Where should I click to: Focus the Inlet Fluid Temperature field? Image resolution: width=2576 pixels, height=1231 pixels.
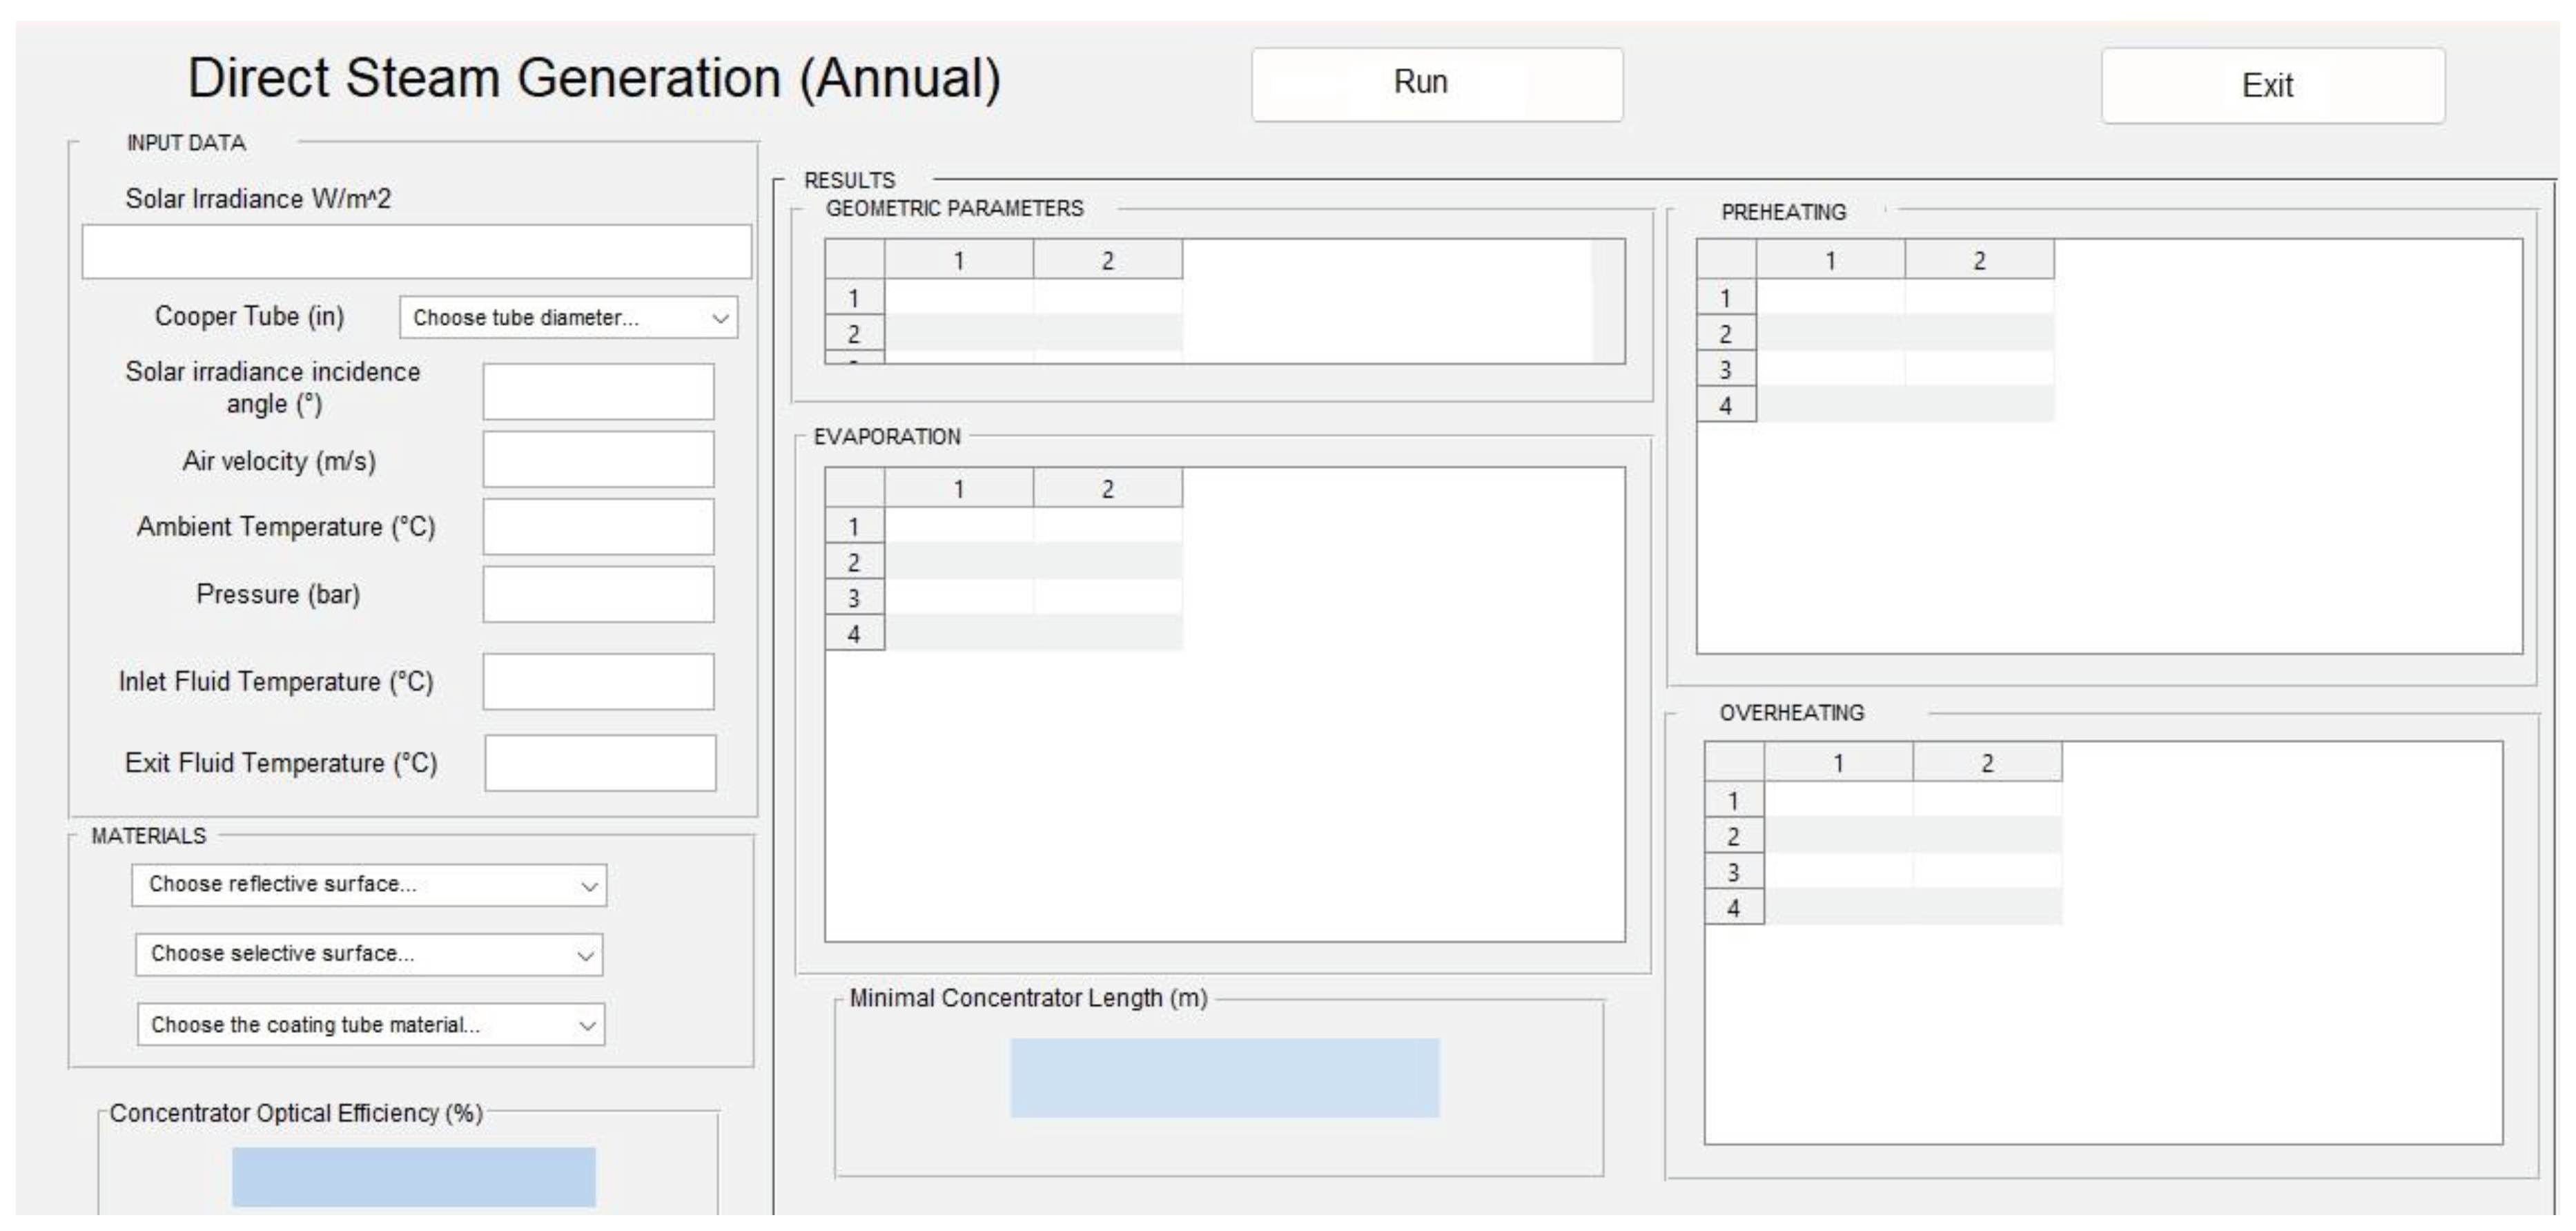click(598, 682)
